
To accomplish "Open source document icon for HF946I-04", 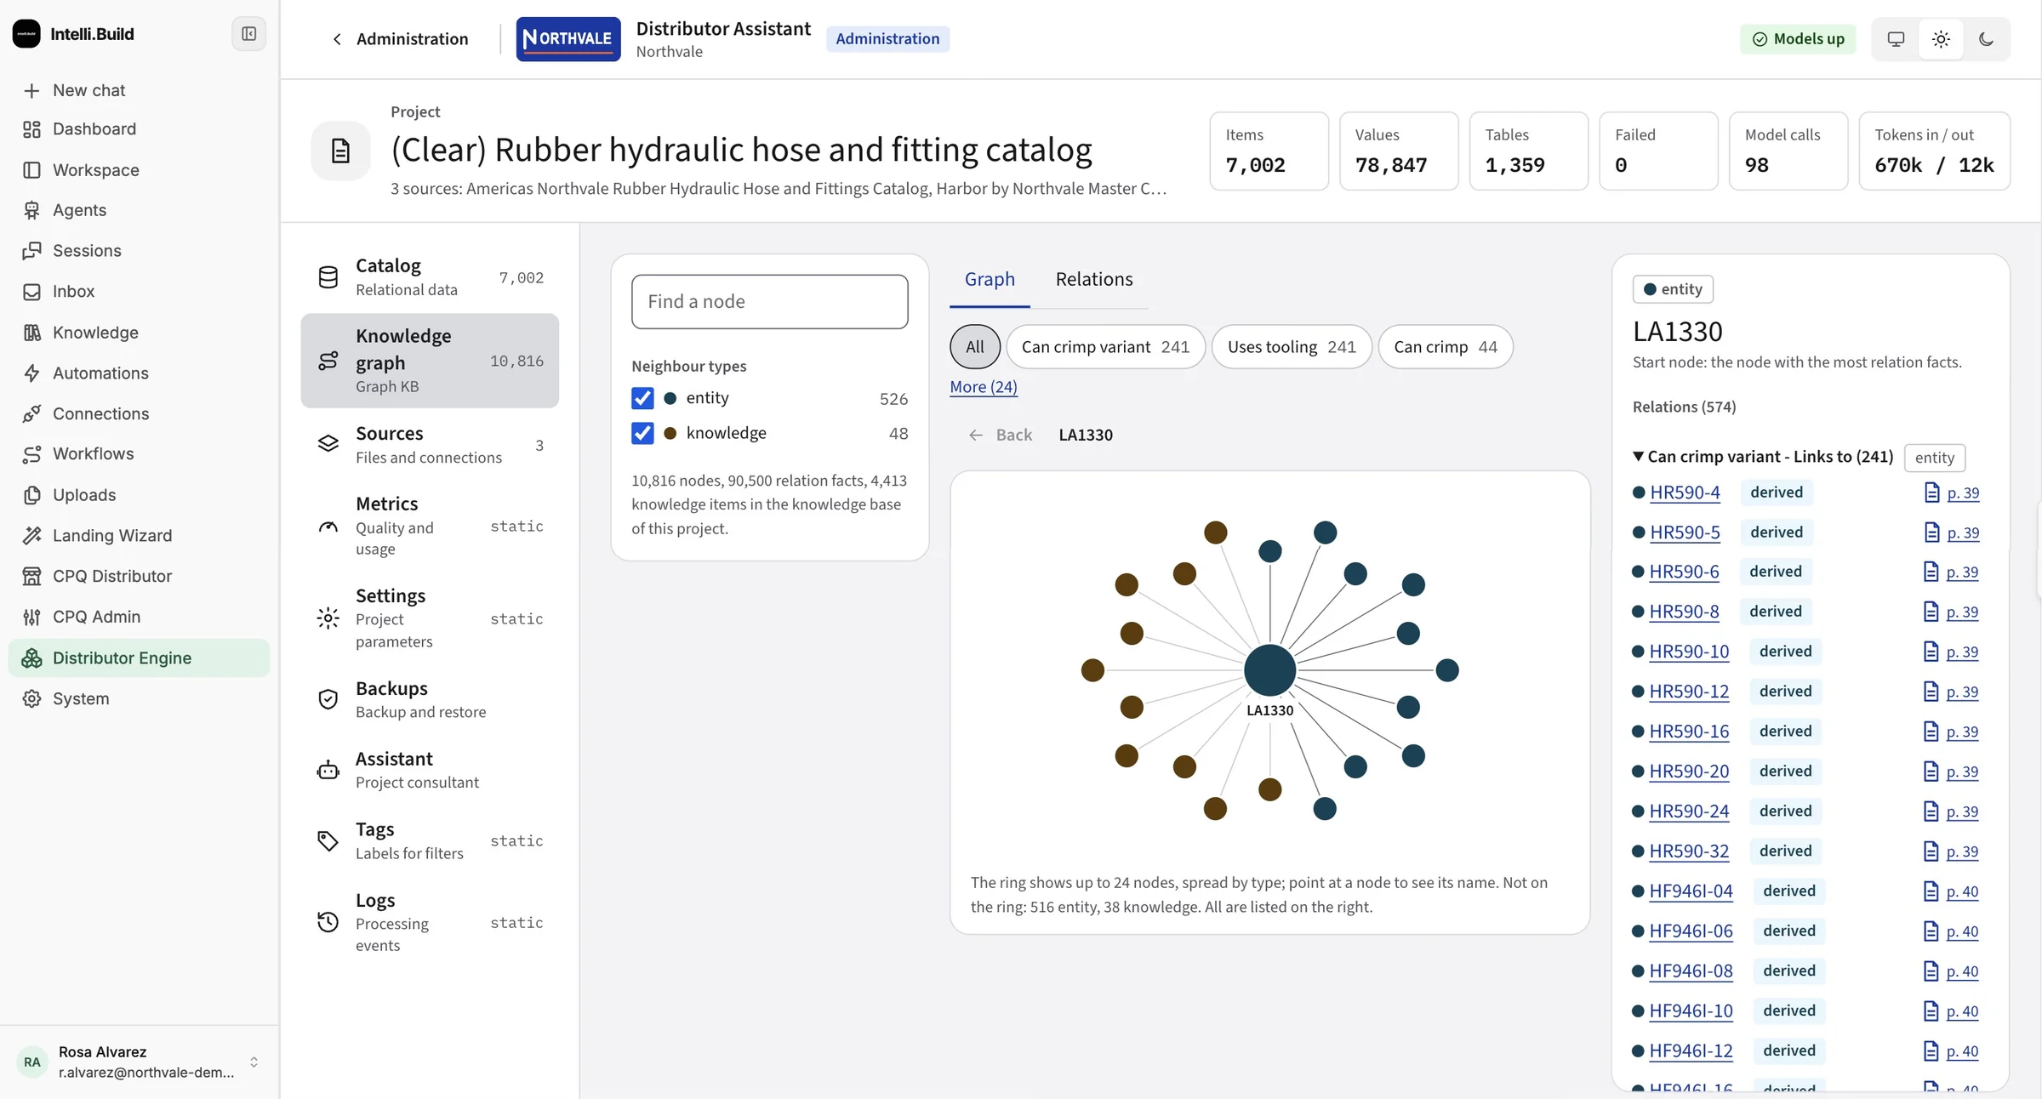I will [x=1931, y=891].
